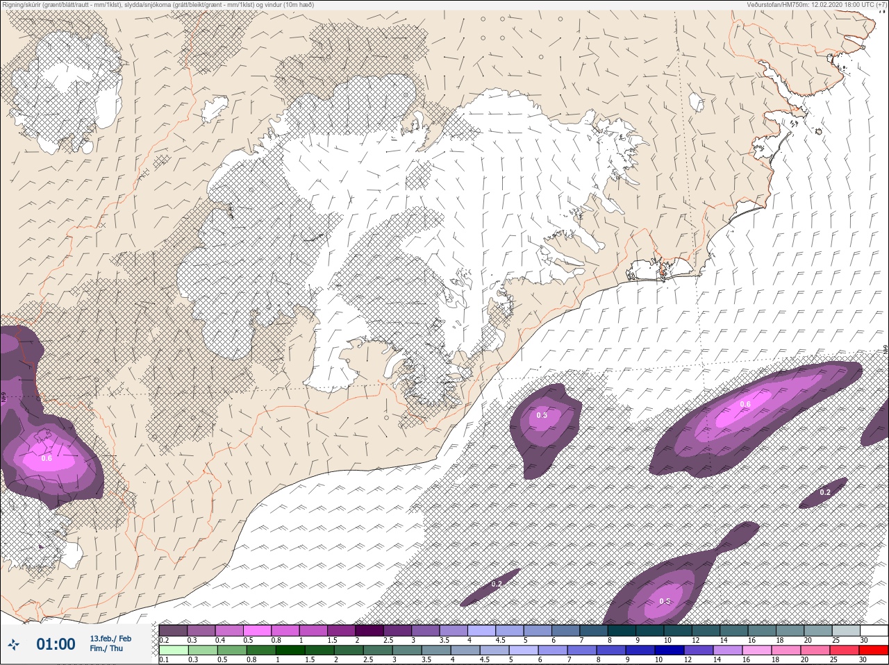Select white top-row swatch after the 30 label

tap(874, 630)
